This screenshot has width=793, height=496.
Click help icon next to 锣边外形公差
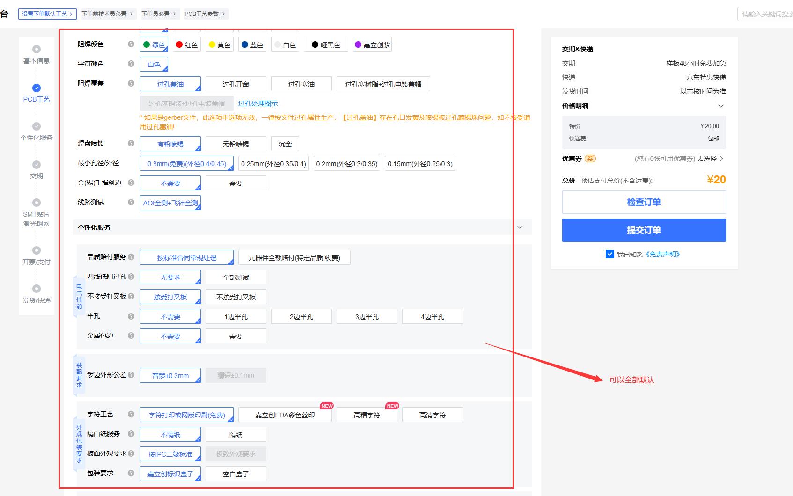131,375
